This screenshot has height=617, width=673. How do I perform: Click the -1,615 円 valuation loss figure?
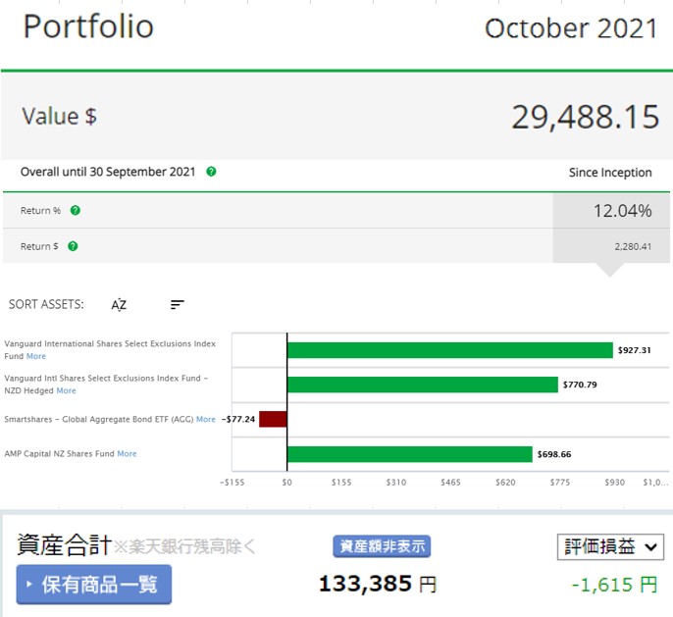pyautogui.click(x=614, y=585)
